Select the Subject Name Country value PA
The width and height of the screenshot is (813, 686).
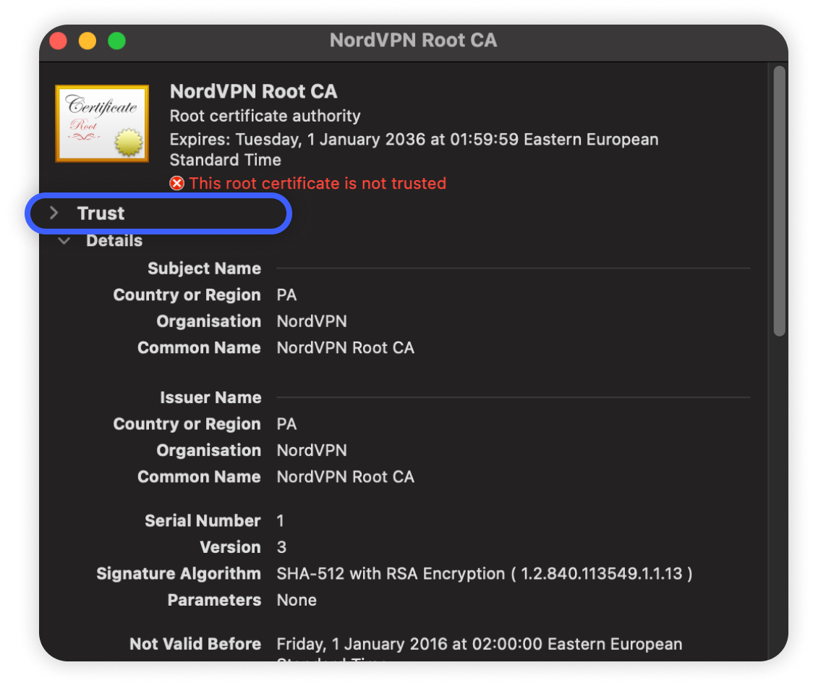pyautogui.click(x=286, y=295)
